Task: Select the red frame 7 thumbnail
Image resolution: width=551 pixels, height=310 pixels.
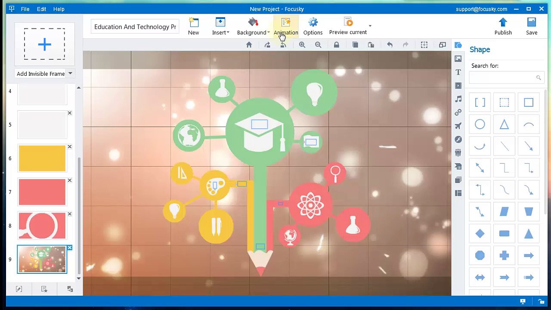Action: (x=42, y=192)
